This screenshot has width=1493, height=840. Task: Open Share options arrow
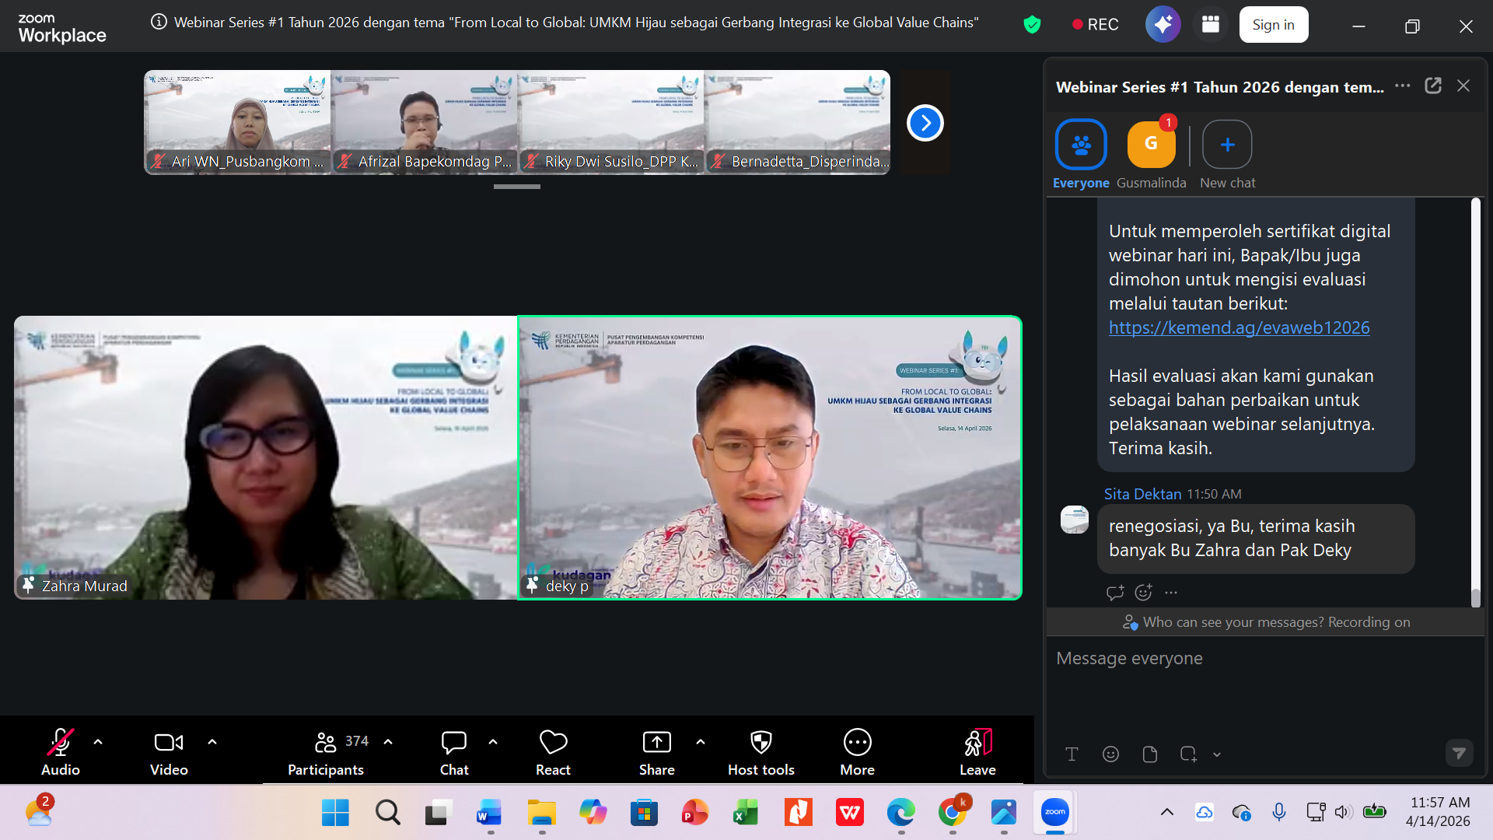coord(701,742)
